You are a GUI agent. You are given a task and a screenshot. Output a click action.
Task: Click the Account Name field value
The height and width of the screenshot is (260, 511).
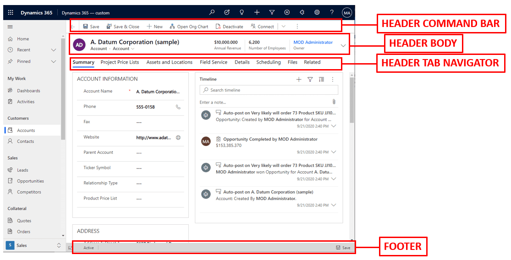pyautogui.click(x=159, y=92)
